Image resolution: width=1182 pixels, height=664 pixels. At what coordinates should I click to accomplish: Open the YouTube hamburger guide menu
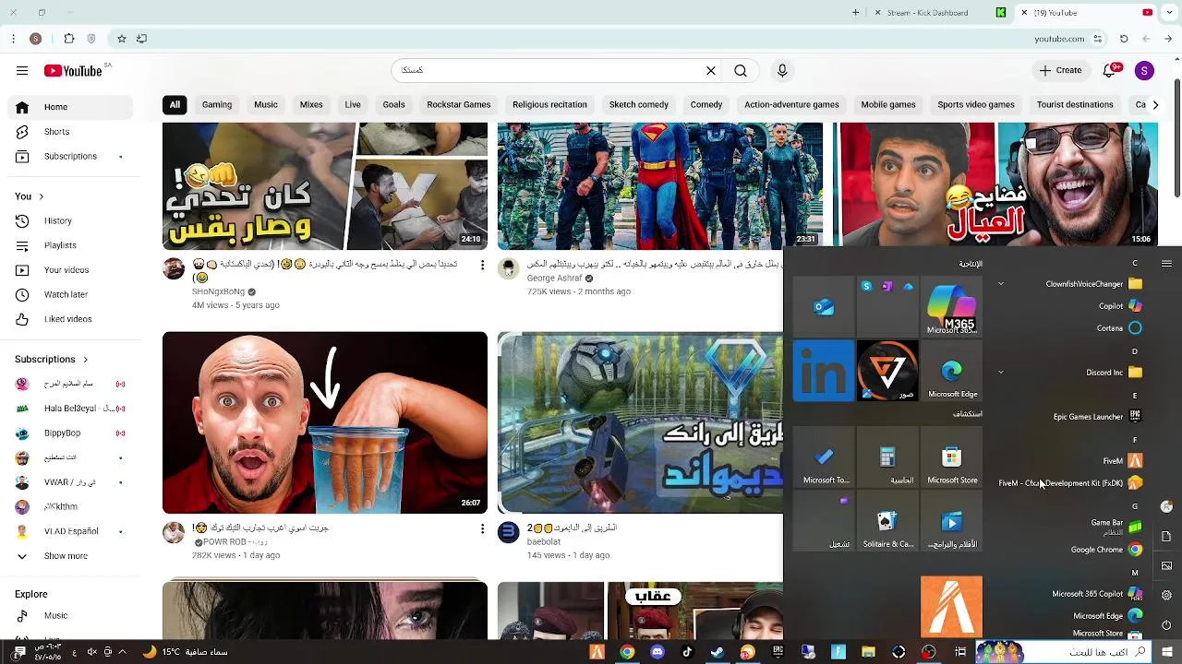point(22,71)
